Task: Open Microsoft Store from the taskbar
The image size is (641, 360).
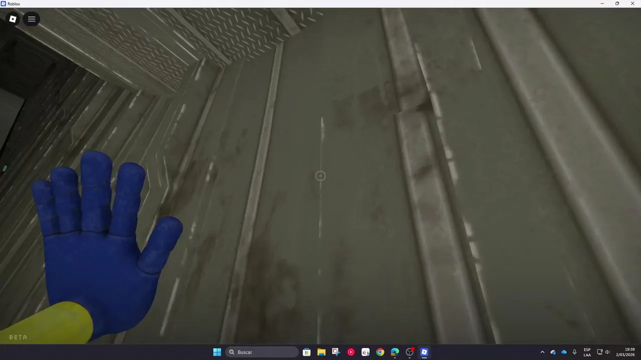Action: (306, 352)
